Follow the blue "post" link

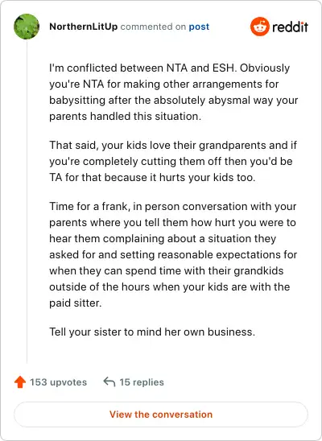199,27
